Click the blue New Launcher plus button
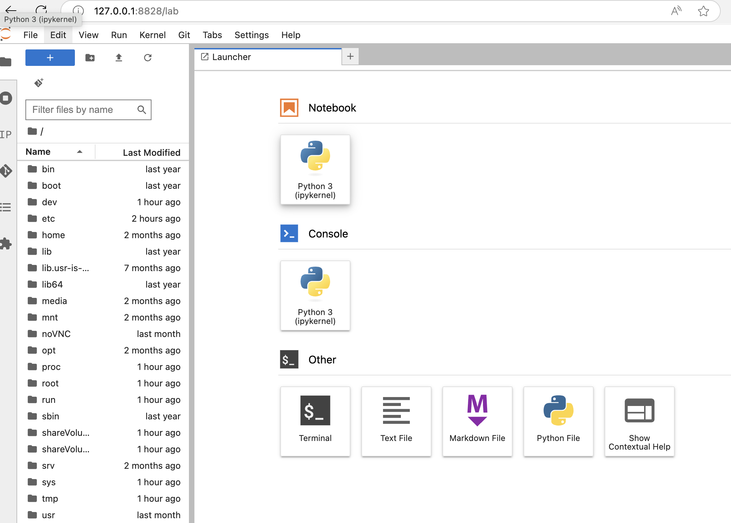 pos(50,58)
